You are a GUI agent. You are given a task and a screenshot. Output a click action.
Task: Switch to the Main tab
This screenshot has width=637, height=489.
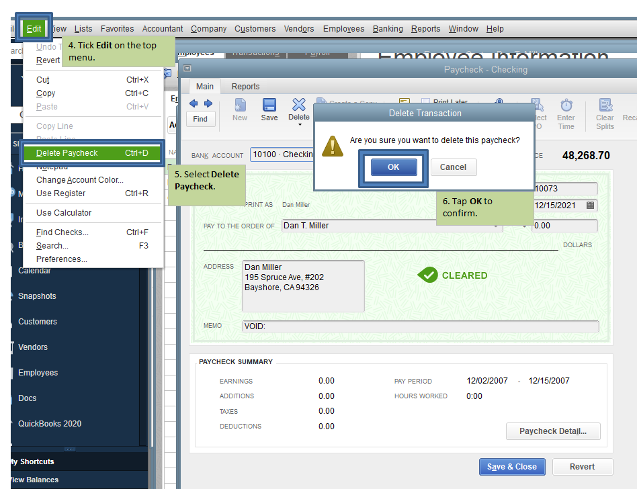[205, 87]
